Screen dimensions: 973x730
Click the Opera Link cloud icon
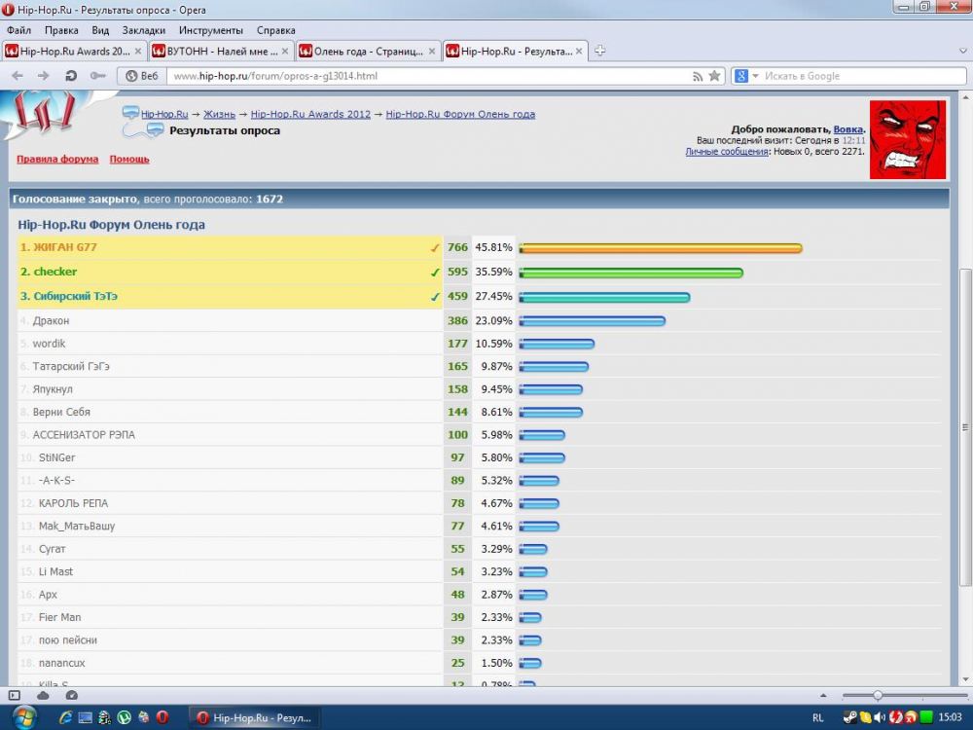[x=43, y=695]
